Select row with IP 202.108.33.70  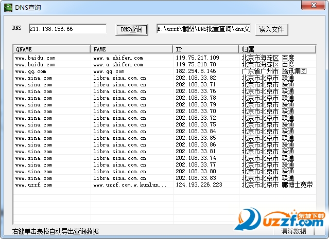(165, 111)
